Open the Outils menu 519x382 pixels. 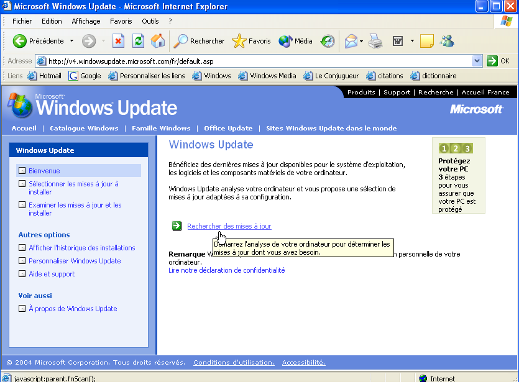tap(150, 21)
